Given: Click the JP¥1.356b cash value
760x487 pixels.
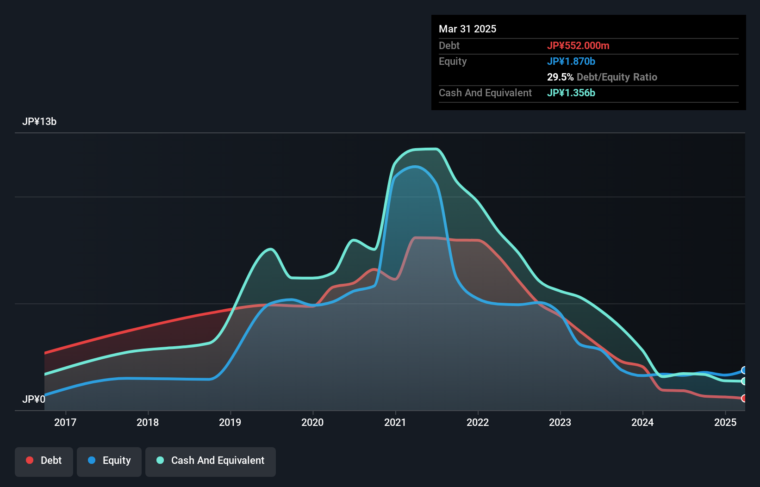Looking at the screenshot, I should pyautogui.click(x=571, y=93).
